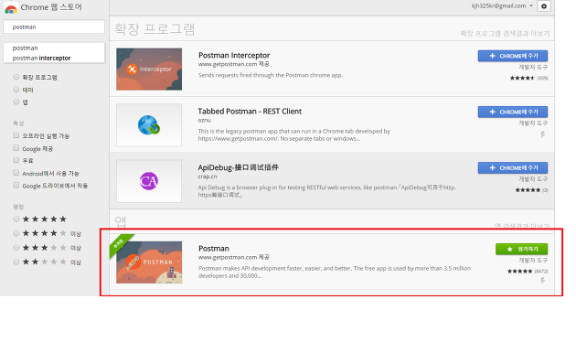Open the ApiDebug title link
This screenshot has height=353, width=576.
coord(238,167)
